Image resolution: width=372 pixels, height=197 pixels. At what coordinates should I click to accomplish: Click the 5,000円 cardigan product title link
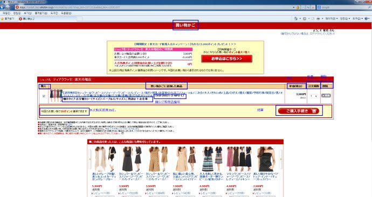click(x=104, y=177)
